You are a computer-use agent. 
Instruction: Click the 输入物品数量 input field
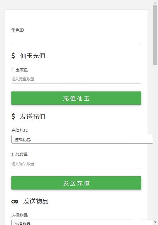pyautogui.click(x=76, y=164)
